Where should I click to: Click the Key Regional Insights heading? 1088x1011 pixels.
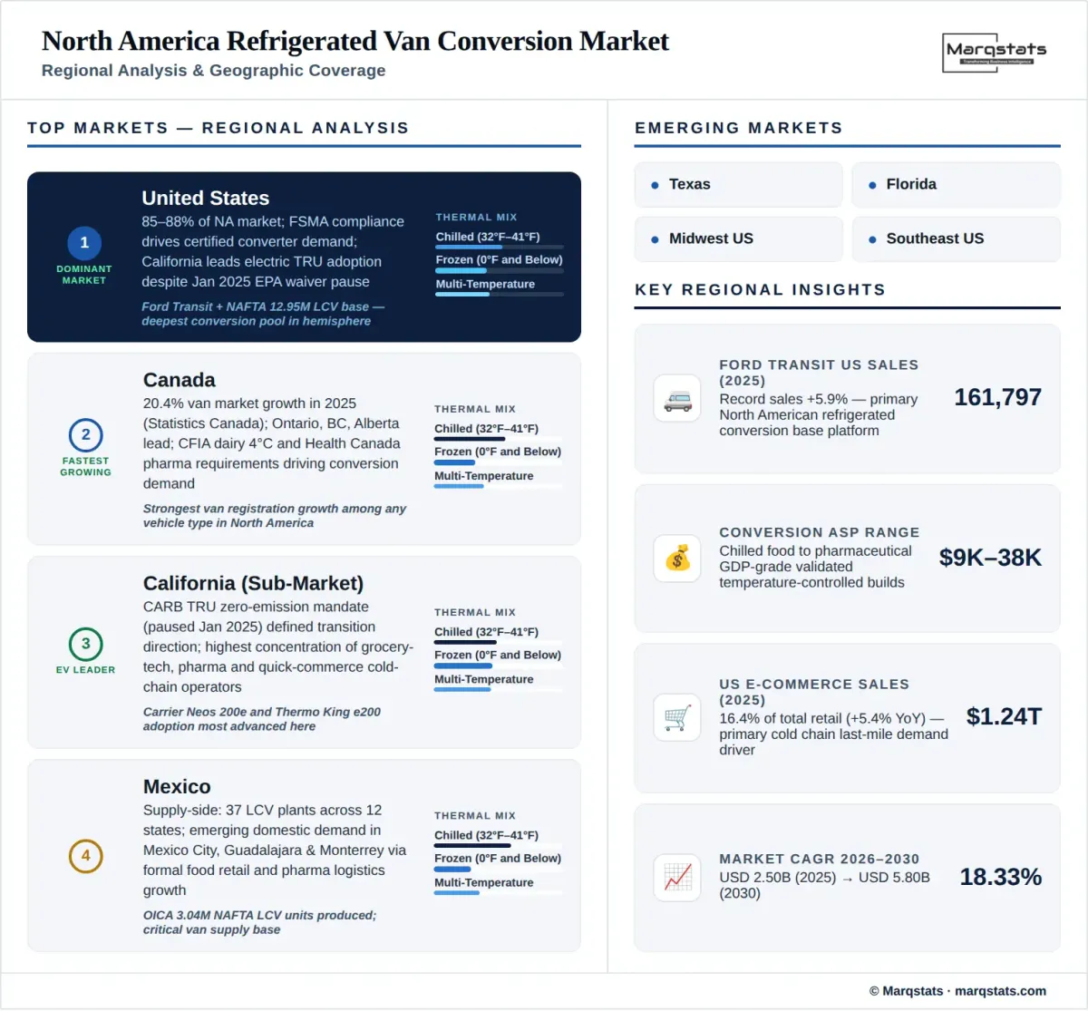[x=760, y=289]
